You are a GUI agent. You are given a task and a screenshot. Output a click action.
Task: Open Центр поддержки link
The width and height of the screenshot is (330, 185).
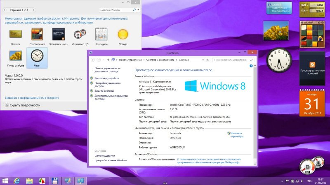tap(105, 156)
